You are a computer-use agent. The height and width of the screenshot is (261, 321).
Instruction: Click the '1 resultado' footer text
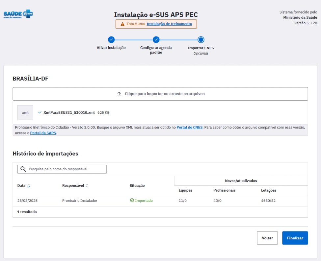pyautogui.click(x=27, y=212)
